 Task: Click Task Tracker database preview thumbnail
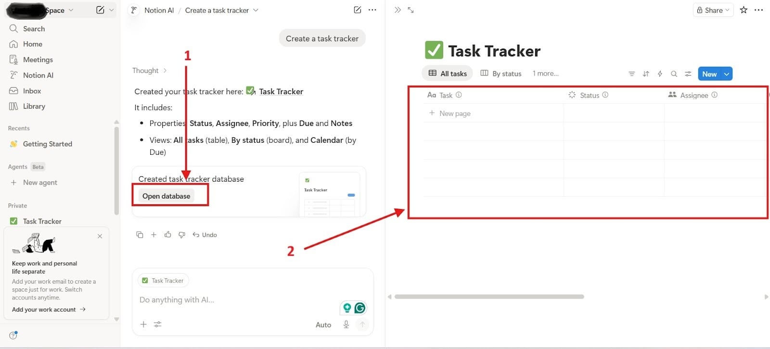tap(330, 195)
